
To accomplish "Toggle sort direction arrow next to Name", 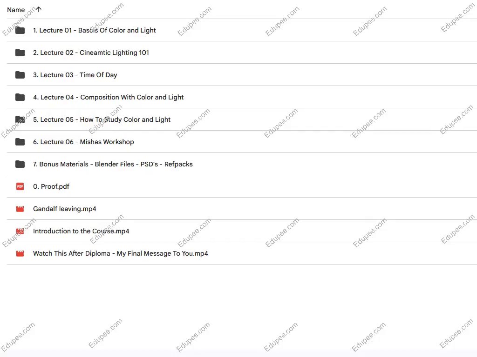I will tap(39, 9).
